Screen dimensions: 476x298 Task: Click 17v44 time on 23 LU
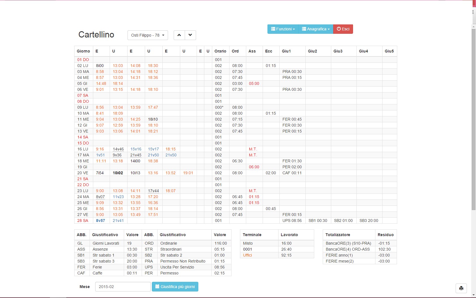[x=153, y=191]
